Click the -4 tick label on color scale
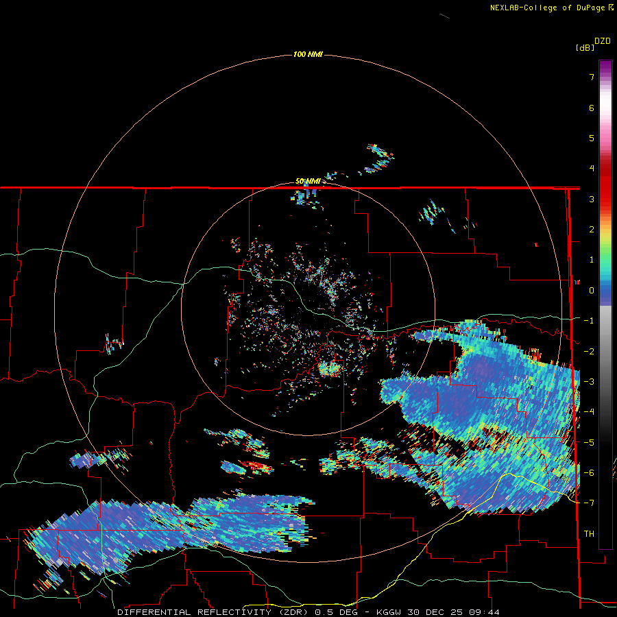The height and width of the screenshot is (617, 617). pos(589,412)
